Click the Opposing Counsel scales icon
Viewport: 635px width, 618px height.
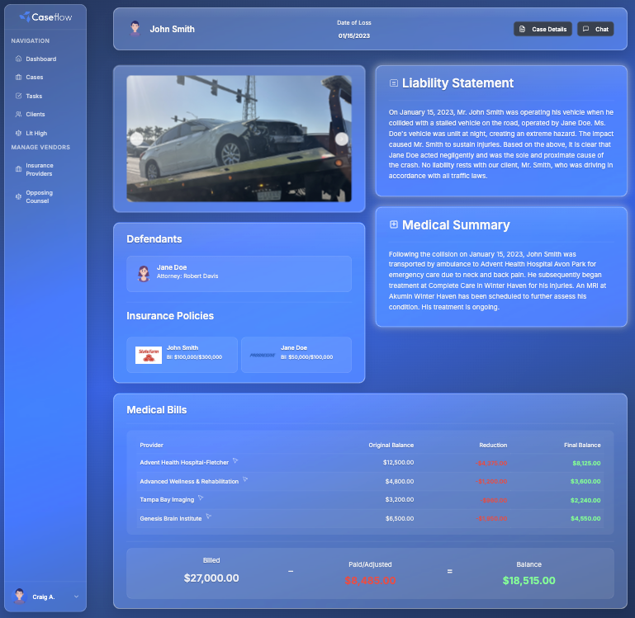[x=18, y=196]
